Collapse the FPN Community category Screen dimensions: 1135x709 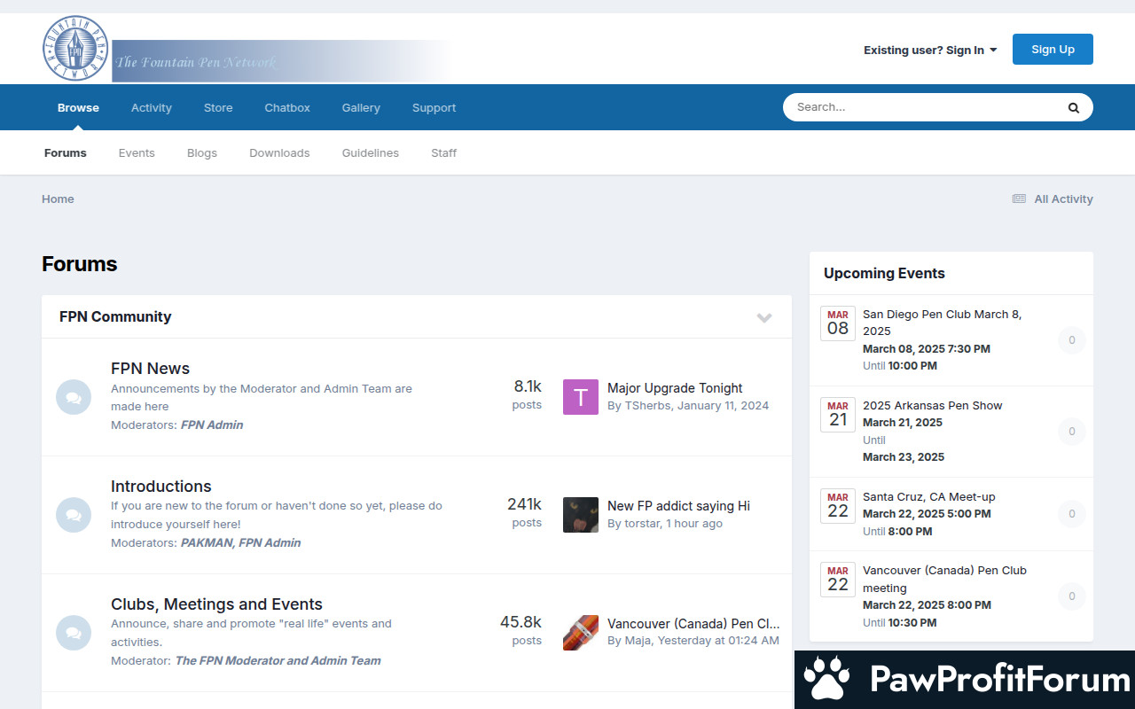coord(764,317)
